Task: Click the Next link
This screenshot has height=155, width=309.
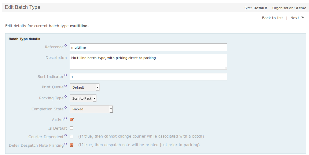Action: 297,18
